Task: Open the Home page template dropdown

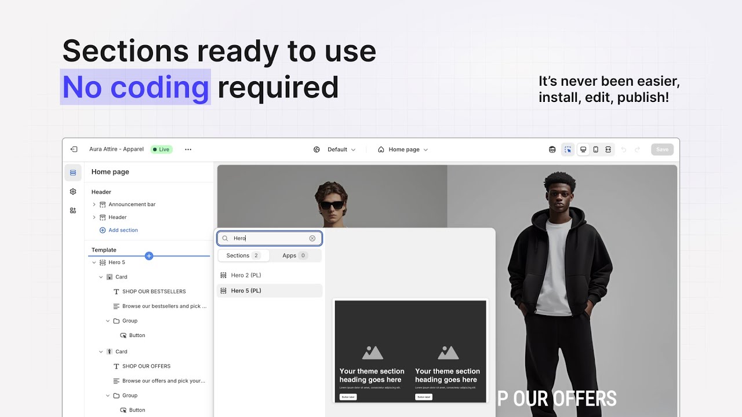Action: tap(403, 149)
